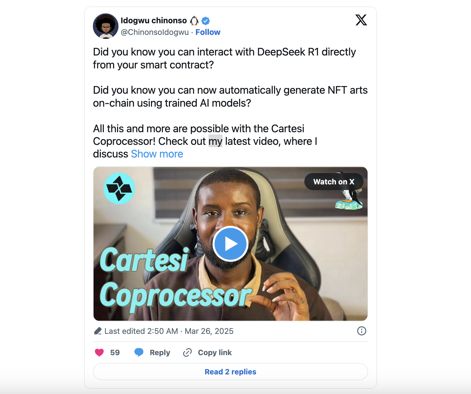This screenshot has width=471, height=394.
Task: Click the Copy link text
Action: [x=215, y=352]
